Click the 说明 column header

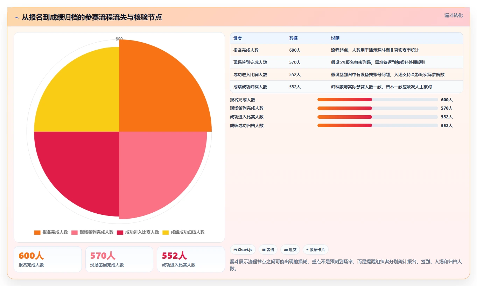(x=335, y=38)
